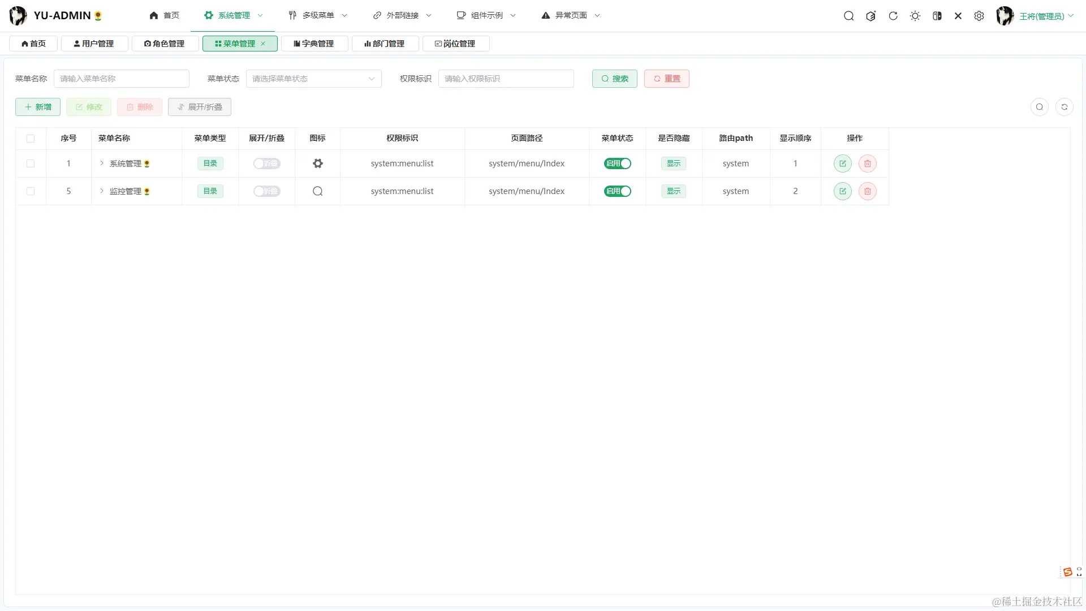Switch to the 字典管理 tab
This screenshot has height=611, width=1086.
point(314,44)
